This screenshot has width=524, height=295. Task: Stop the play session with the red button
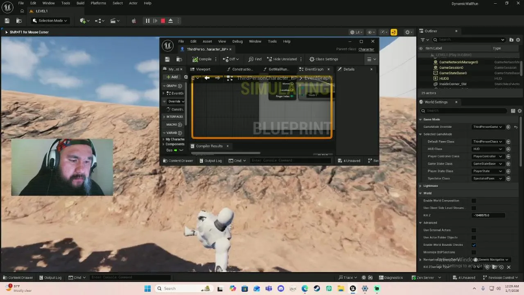click(163, 20)
